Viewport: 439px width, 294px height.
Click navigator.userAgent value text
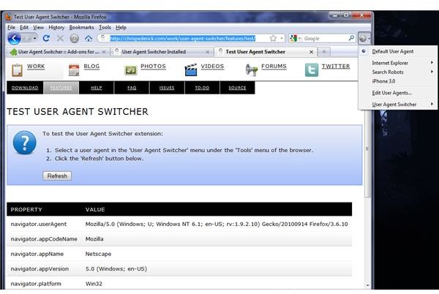click(217, 224)
